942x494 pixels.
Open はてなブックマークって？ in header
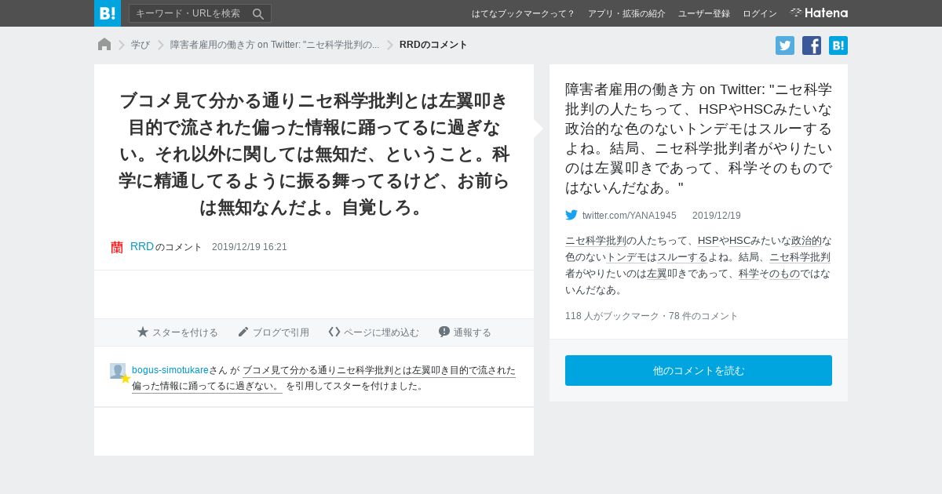[524, 13]
